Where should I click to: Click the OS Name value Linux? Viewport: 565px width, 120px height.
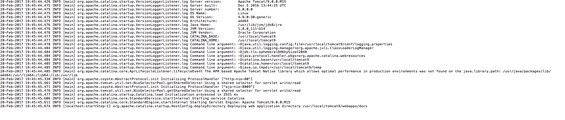pos(243,13)
